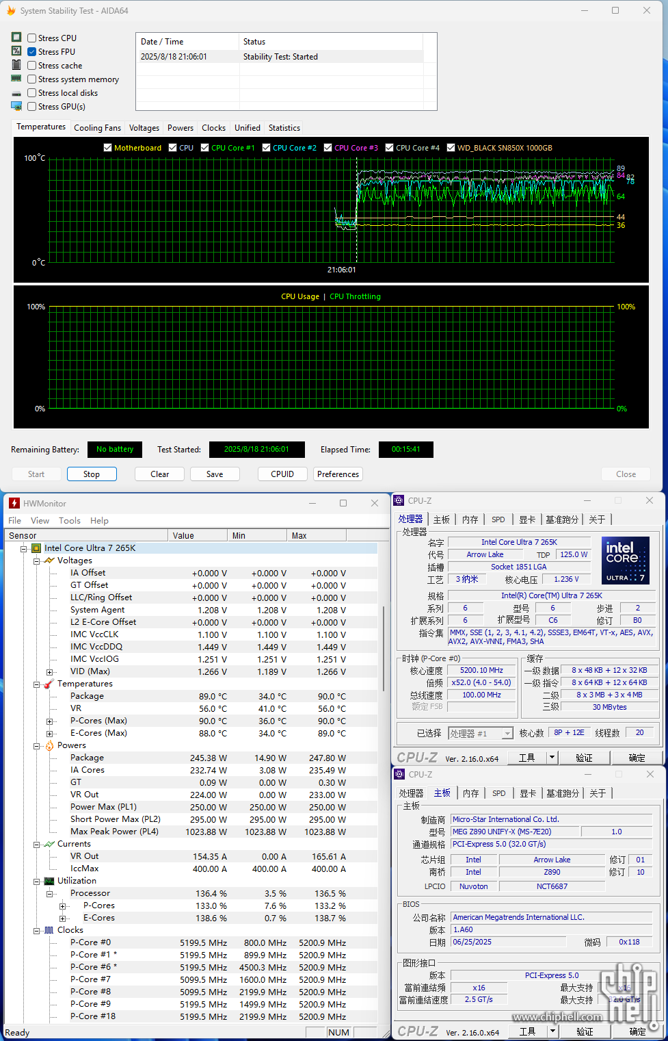Screen dimensions: 668x1041
Task: Switch to the Cooling Fans tab
Action: point(97,128)
